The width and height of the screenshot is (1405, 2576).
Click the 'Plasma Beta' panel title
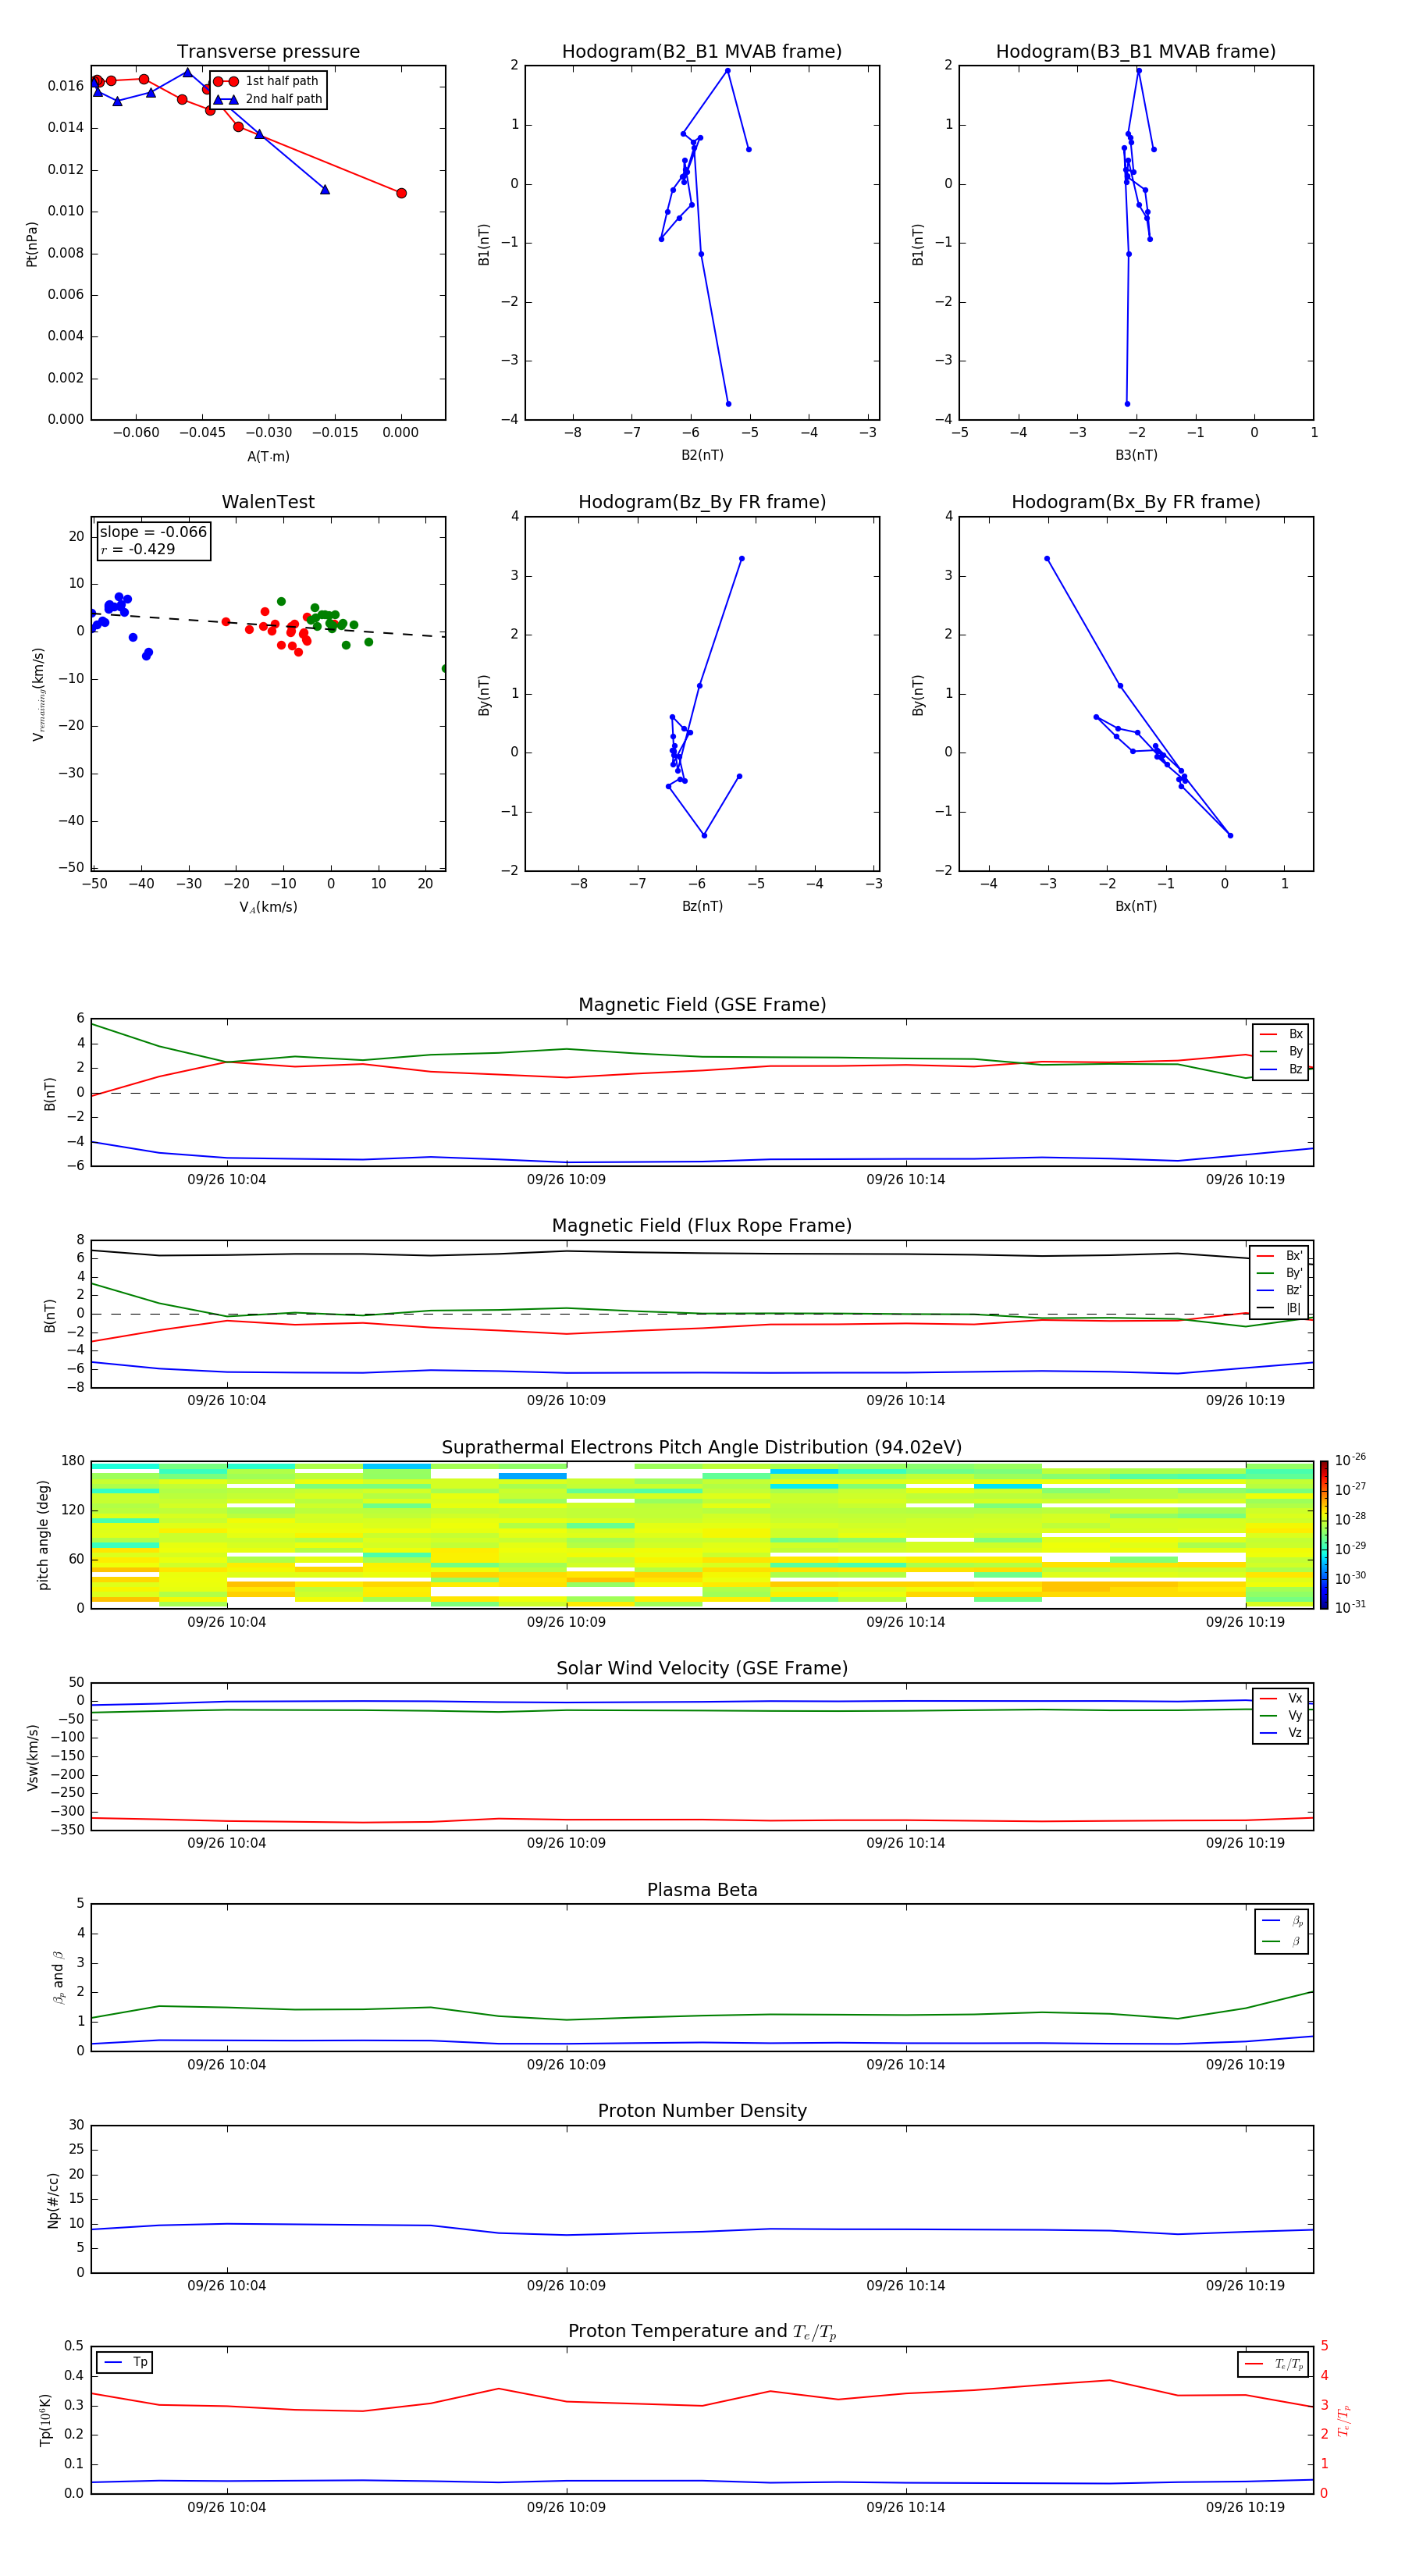pyautogui.click(x=702, y=1891)
